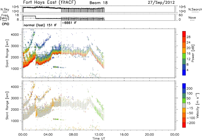Click the small echo patch near 1100 km in power plot

tap(56, 67)
